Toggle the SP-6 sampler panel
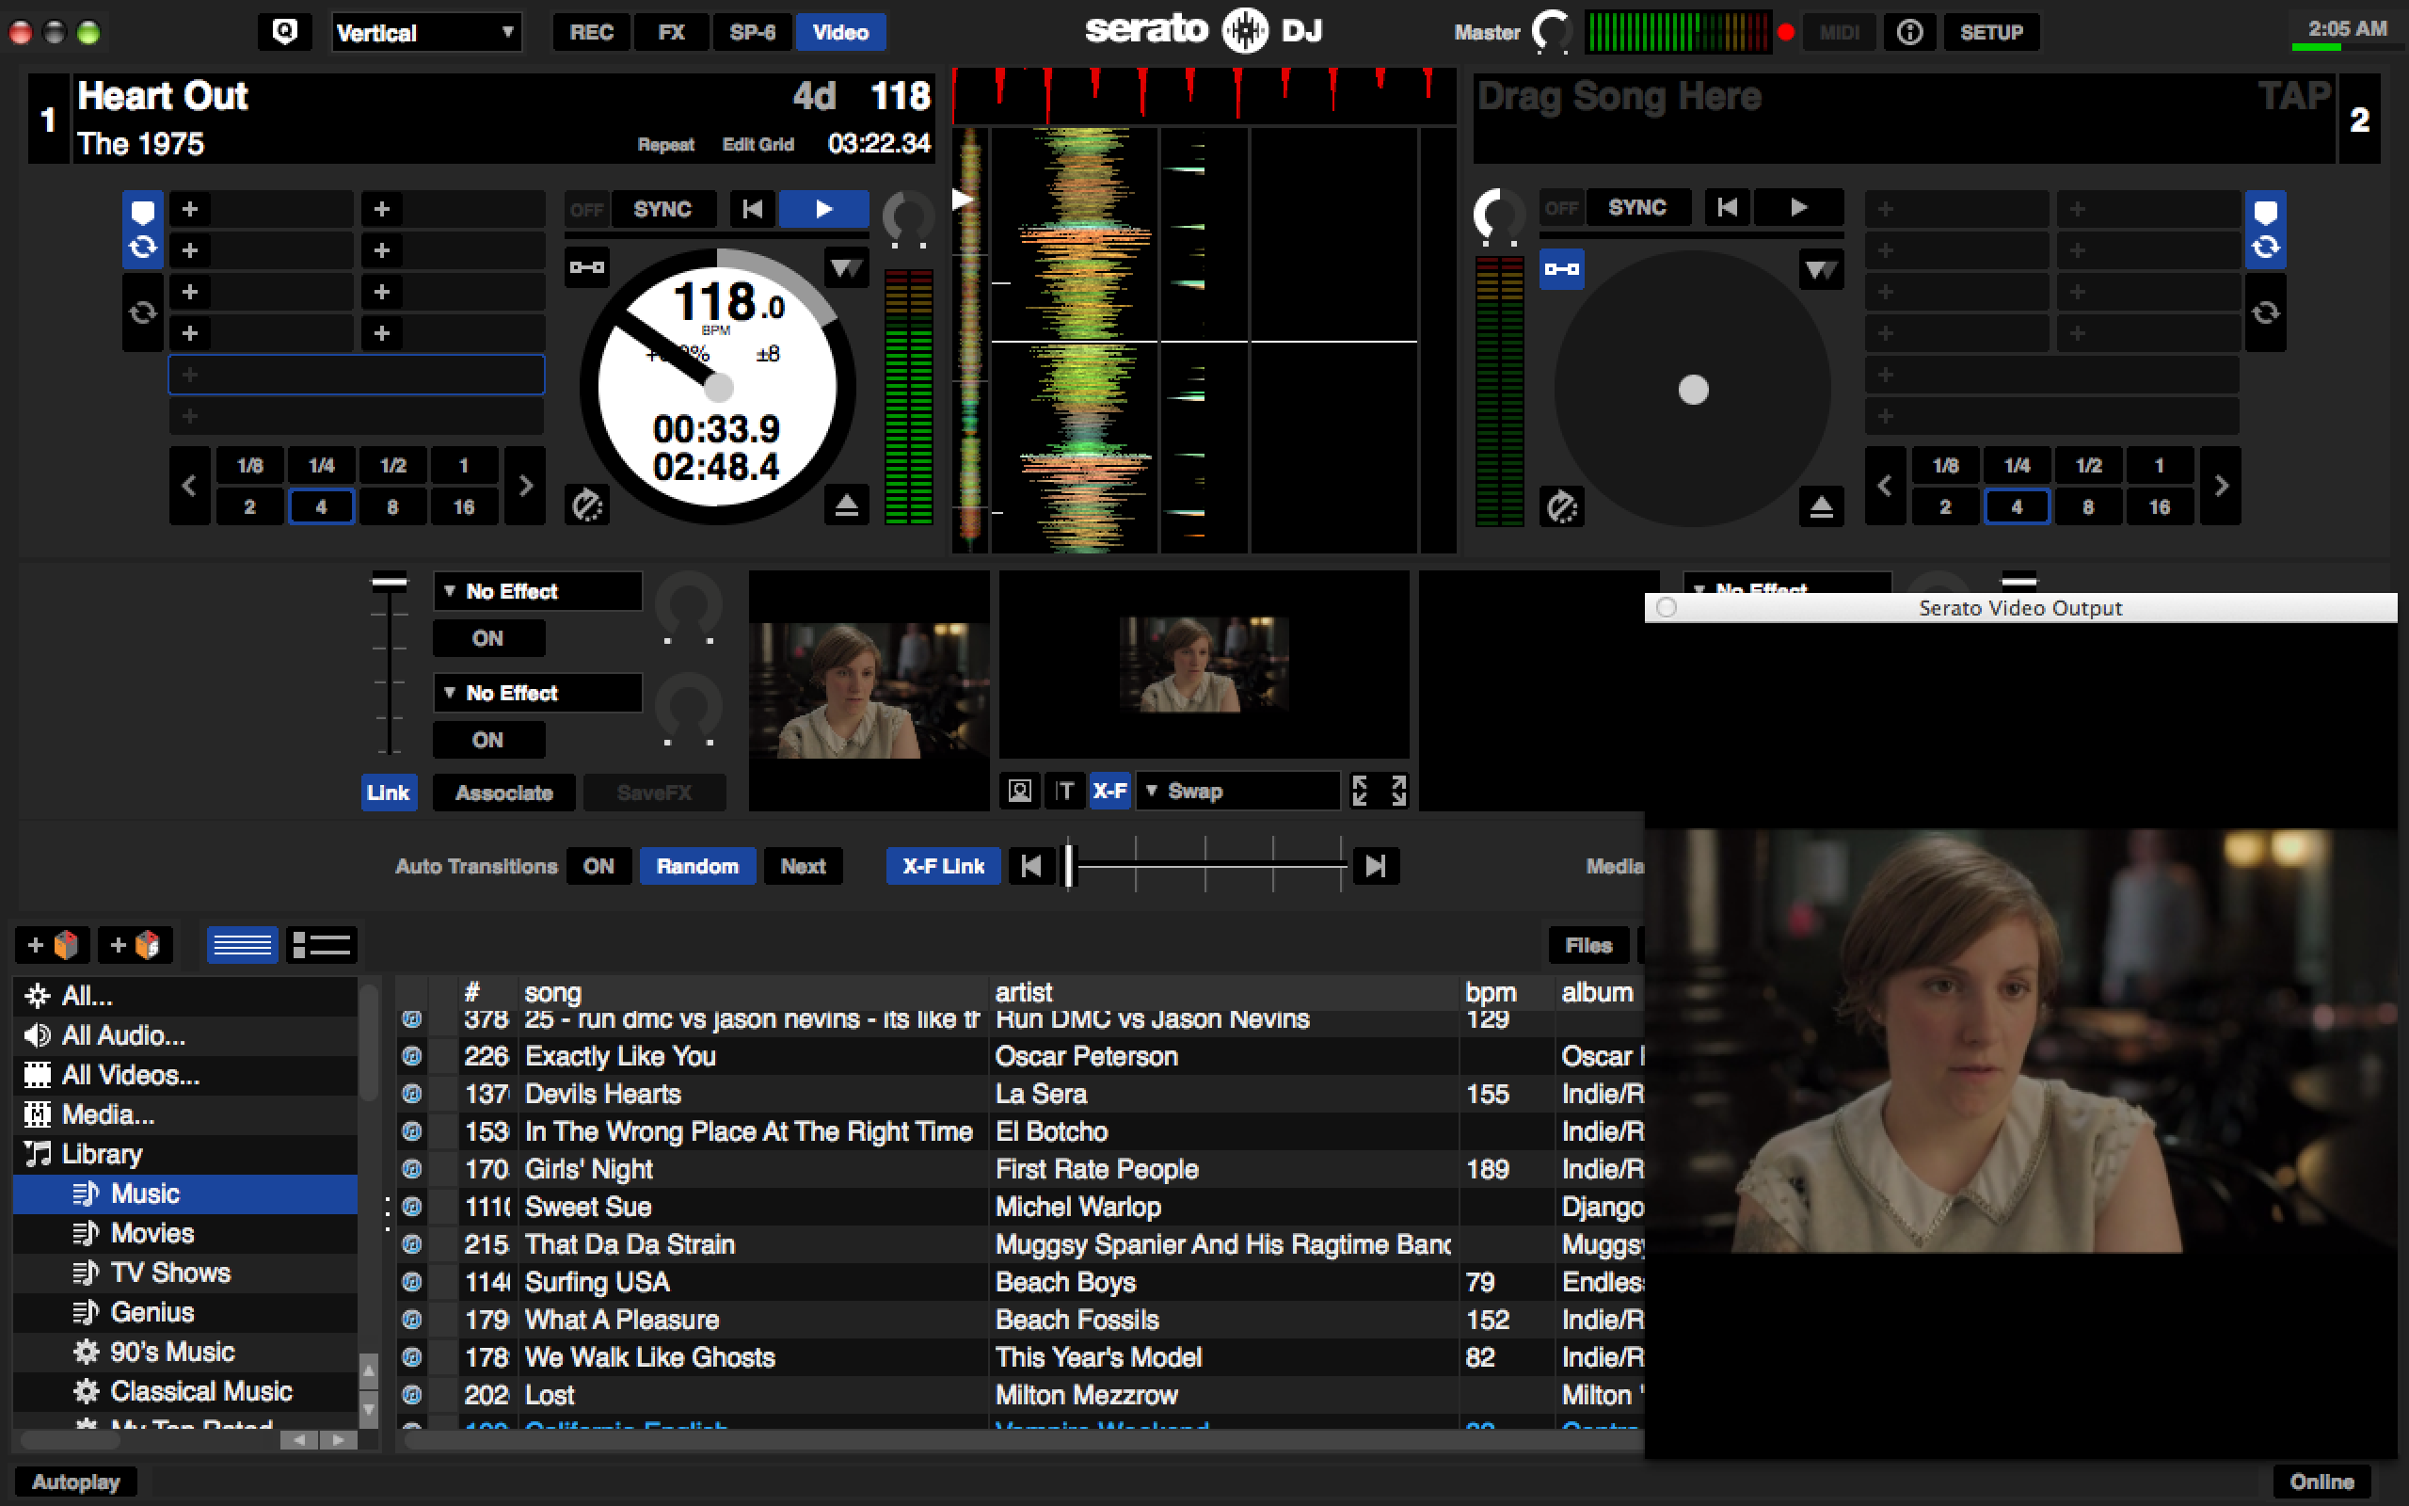 point(753,32)
